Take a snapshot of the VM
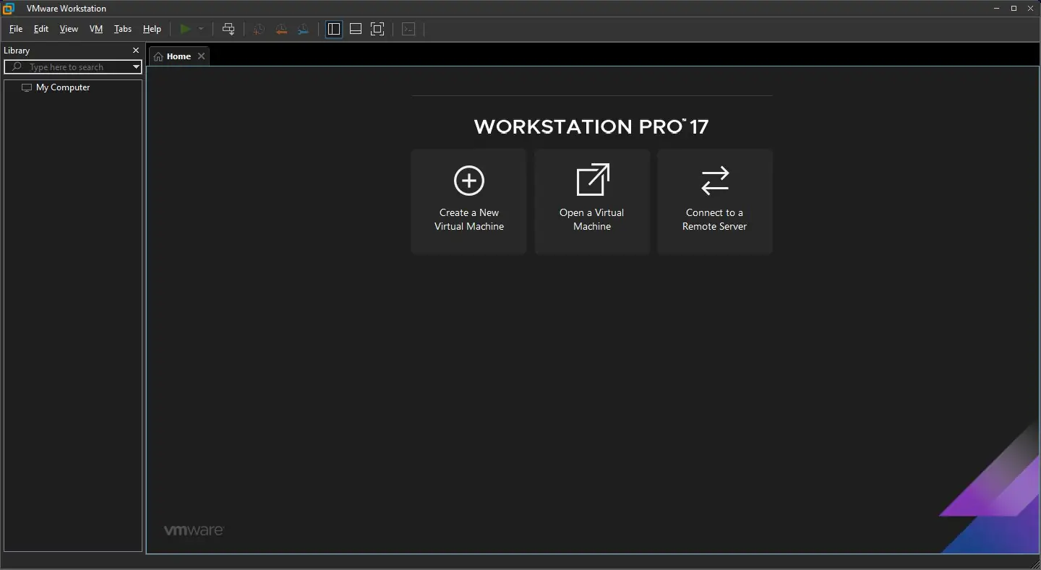This screenshot has height=570, width=1041. 258,29
